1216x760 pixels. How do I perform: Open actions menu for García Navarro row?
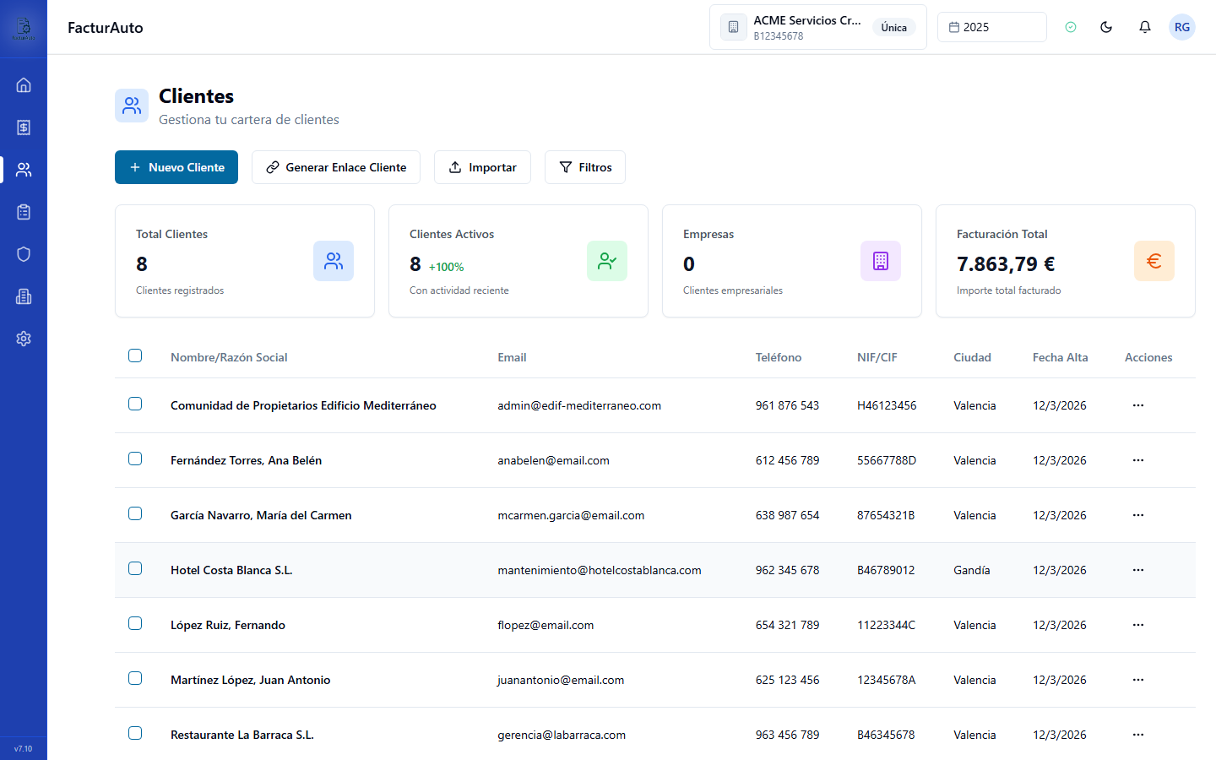[x=1138, y=515]
